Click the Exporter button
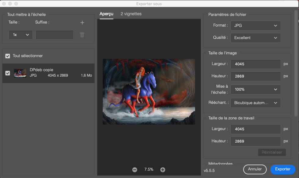This screenshot has height=178, width=299. coord(283,169)
